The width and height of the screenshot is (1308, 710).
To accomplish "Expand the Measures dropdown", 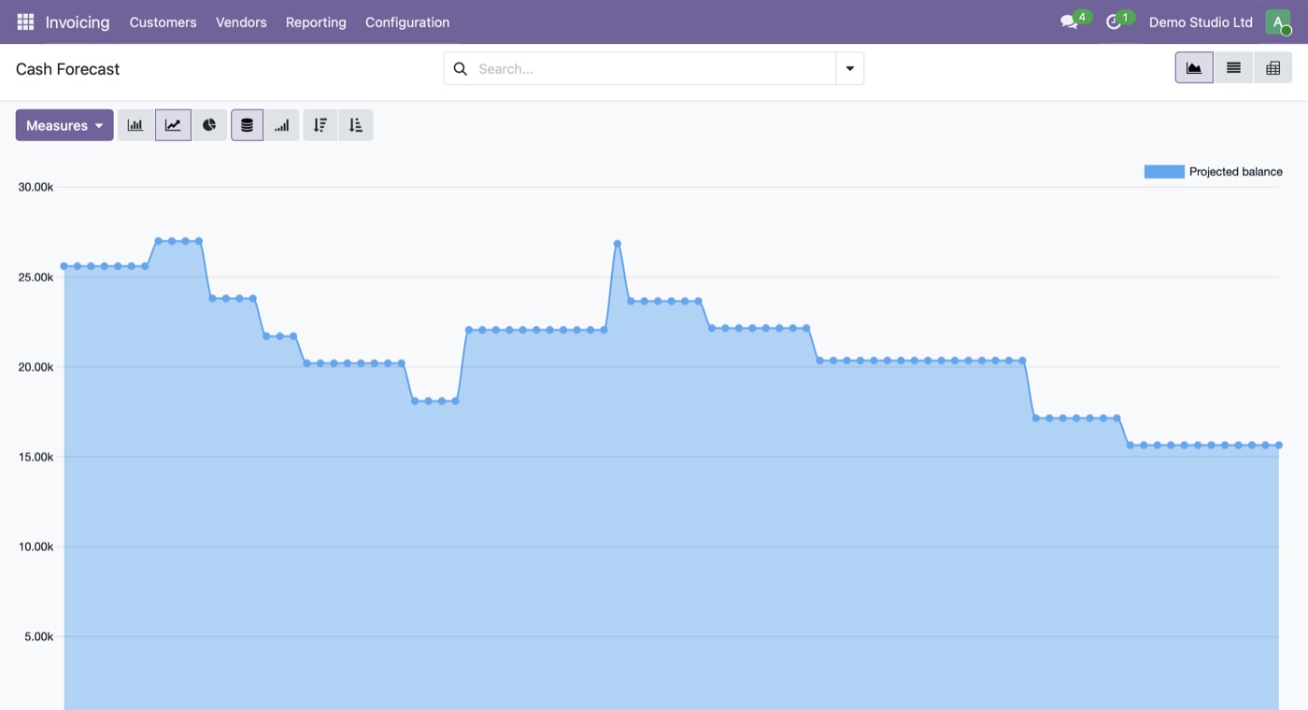I will 64,125.
